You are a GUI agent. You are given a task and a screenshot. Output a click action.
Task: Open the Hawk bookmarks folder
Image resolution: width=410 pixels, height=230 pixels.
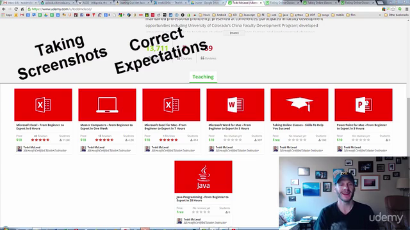coord(204,15)
